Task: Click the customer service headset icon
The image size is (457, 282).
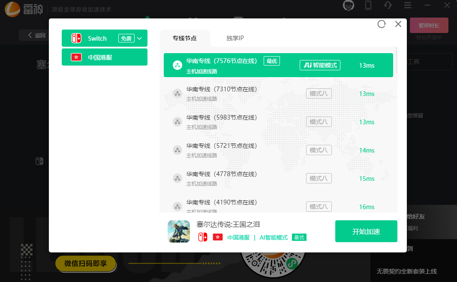Action: coord(388,5)
